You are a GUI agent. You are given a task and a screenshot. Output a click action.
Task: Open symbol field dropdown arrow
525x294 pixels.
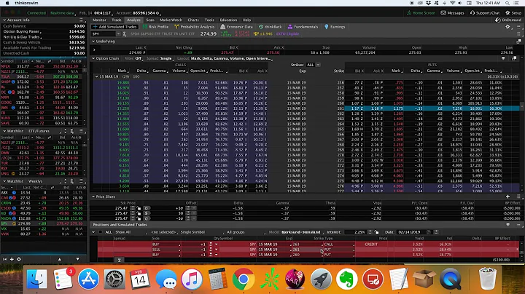[x=118, y=33]
